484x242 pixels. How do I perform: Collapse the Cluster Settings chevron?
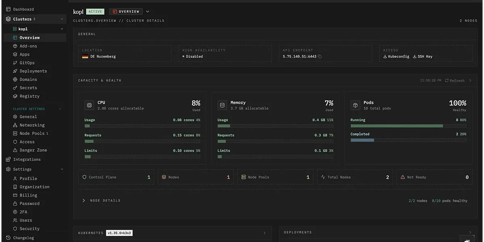(x=60, y=109)
